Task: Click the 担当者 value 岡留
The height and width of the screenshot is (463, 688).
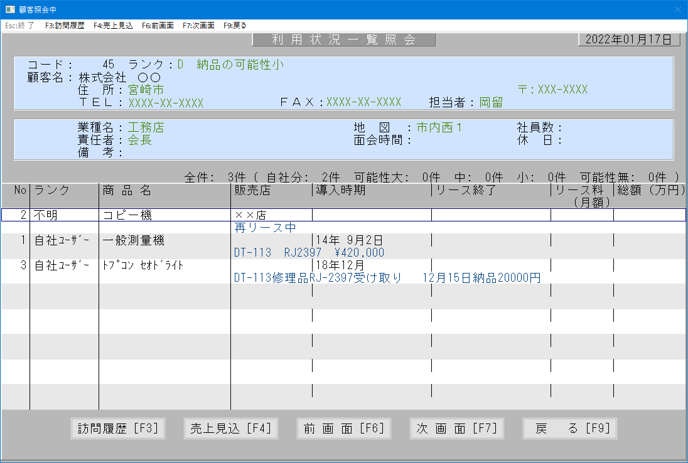Action: (x=491, y=103)
